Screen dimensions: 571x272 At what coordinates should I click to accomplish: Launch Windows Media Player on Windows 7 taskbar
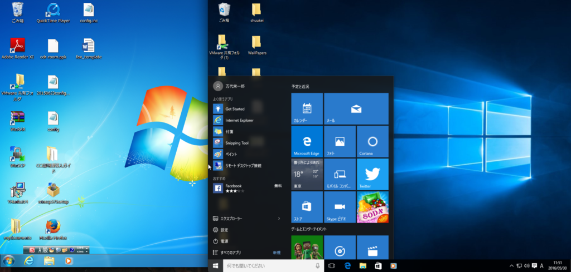pos(69,261)
